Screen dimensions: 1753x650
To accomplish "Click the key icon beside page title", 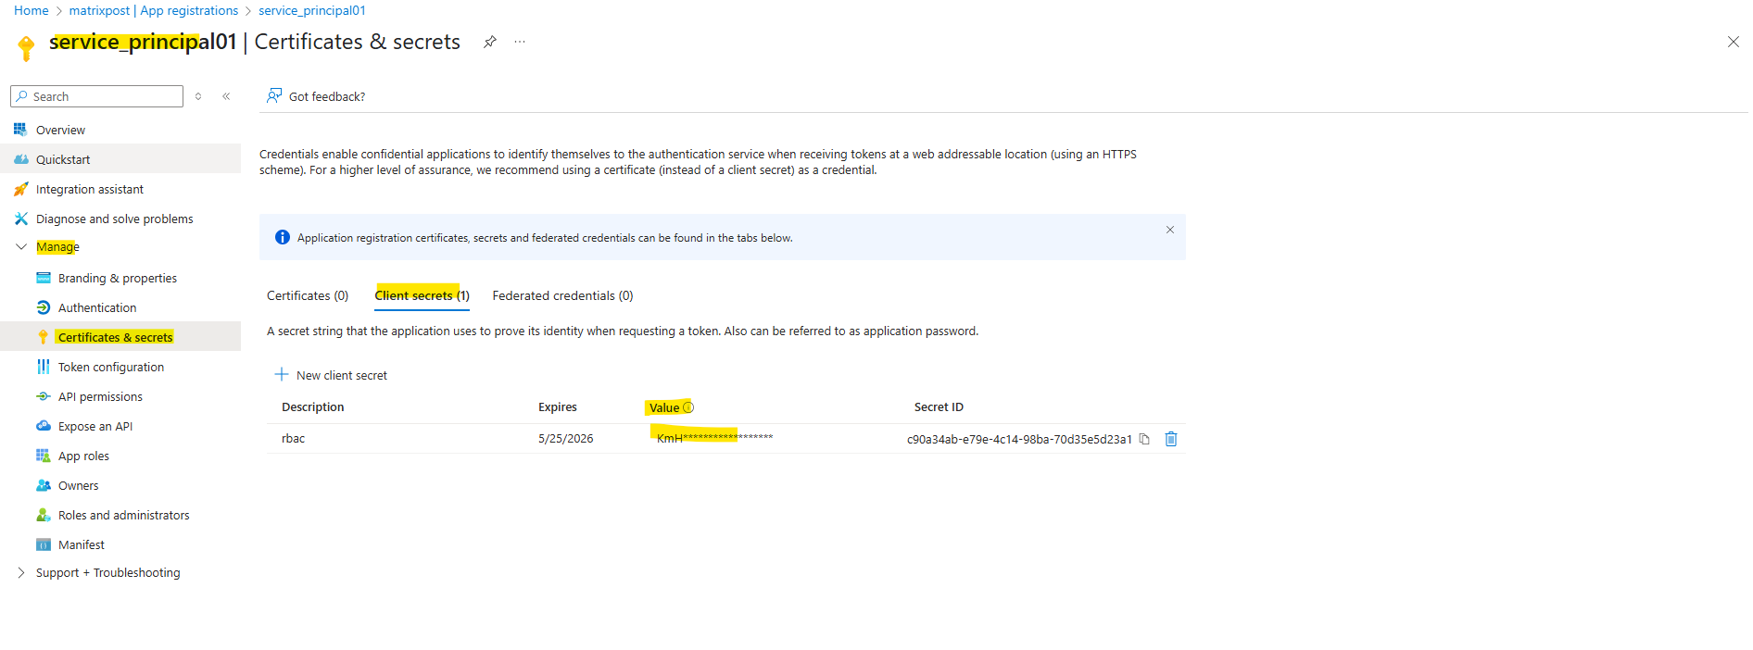I will point(26,47).
